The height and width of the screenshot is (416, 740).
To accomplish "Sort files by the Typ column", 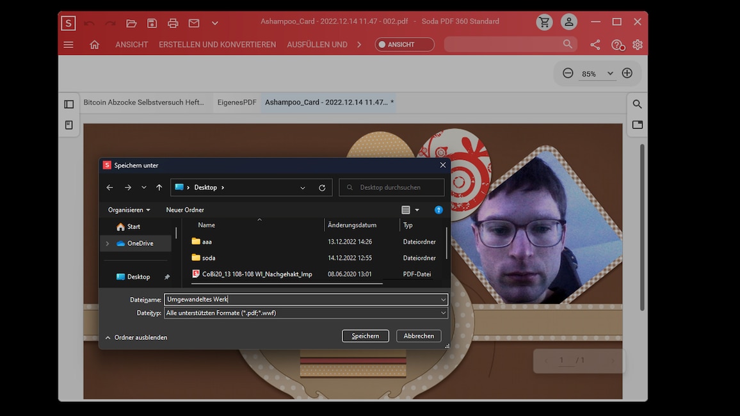I will [408, 225].
